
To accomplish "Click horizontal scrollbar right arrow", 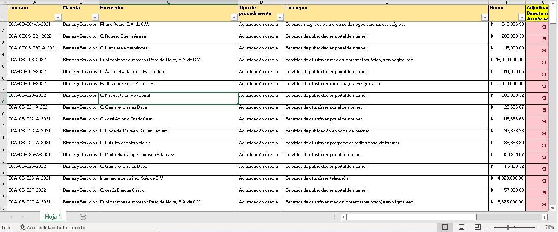I will tap(545, 217).
